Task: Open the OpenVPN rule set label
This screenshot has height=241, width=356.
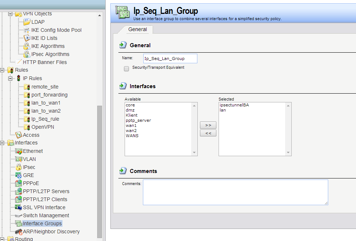Action: point(43,127)
